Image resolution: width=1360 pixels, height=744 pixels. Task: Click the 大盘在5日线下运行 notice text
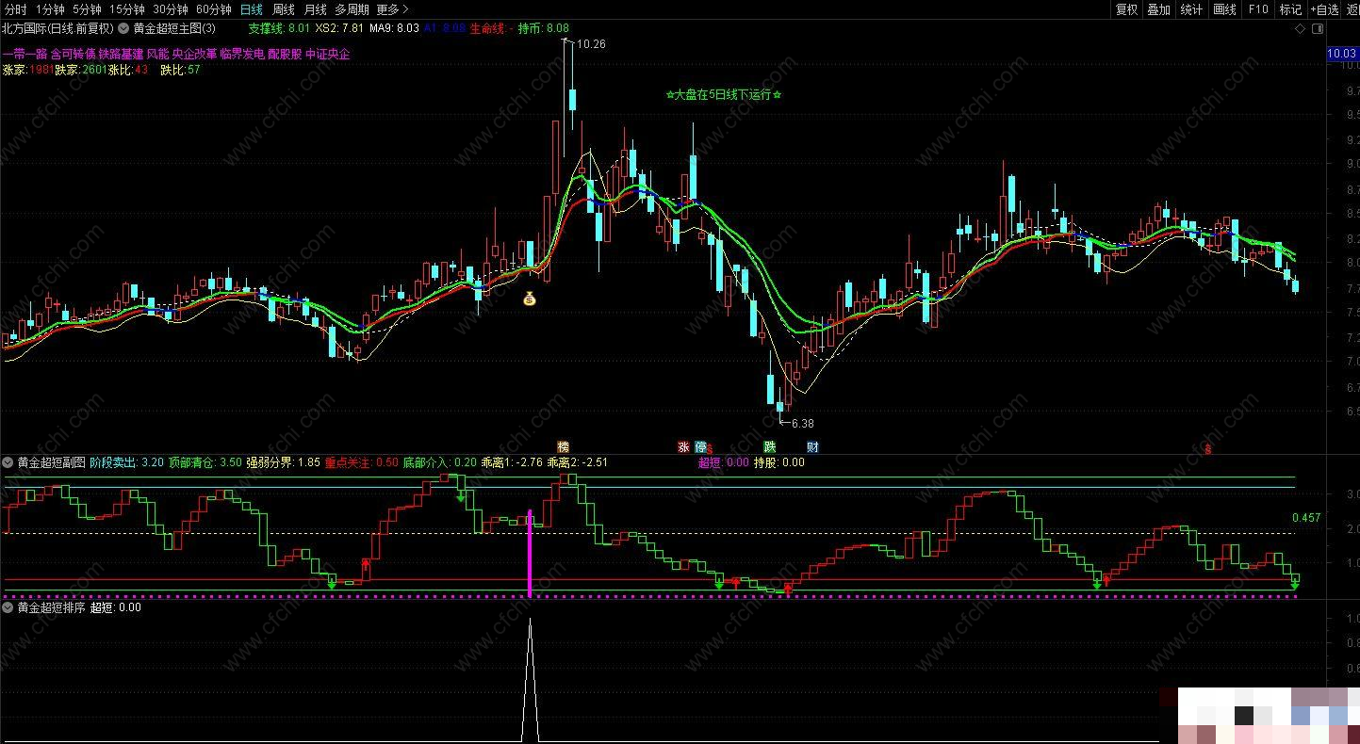click(x=724, y=94)
